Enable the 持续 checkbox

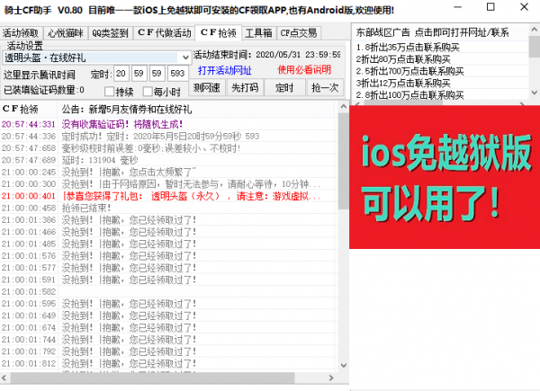pos(109,92)
